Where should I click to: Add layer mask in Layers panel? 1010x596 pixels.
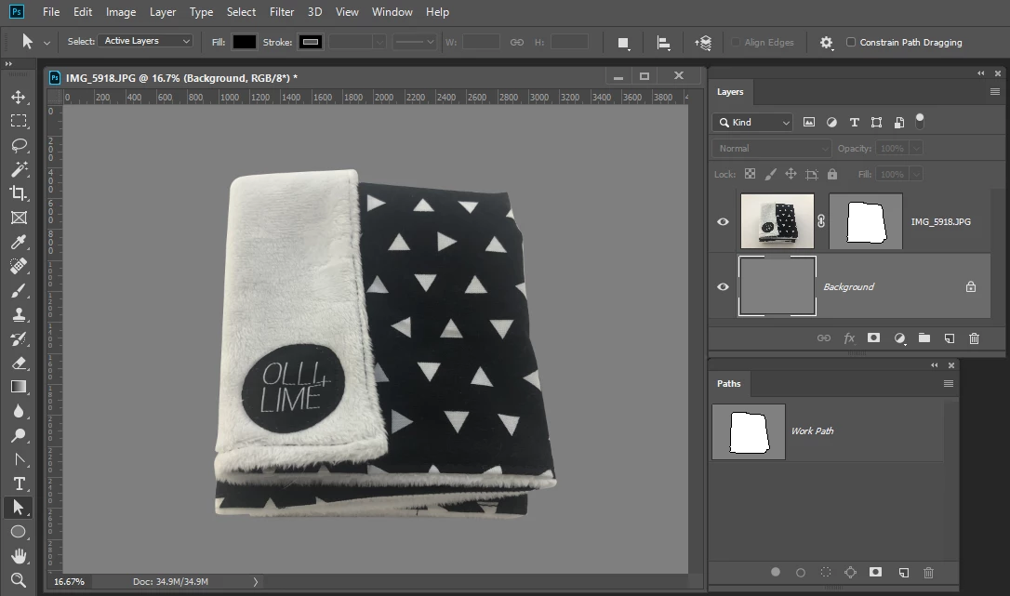pyautogui.click(x=873, y=338)
